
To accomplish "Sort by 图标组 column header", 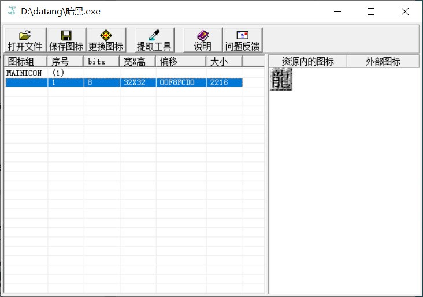I will (25, 61).
